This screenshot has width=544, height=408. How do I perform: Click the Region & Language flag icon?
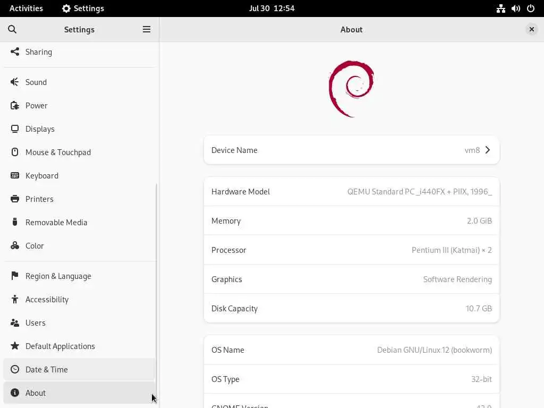click(x=14, y=276)
